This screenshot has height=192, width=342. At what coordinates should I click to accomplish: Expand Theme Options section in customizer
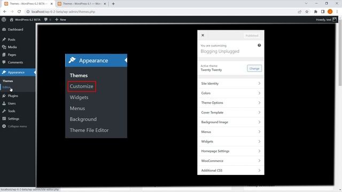231,103
